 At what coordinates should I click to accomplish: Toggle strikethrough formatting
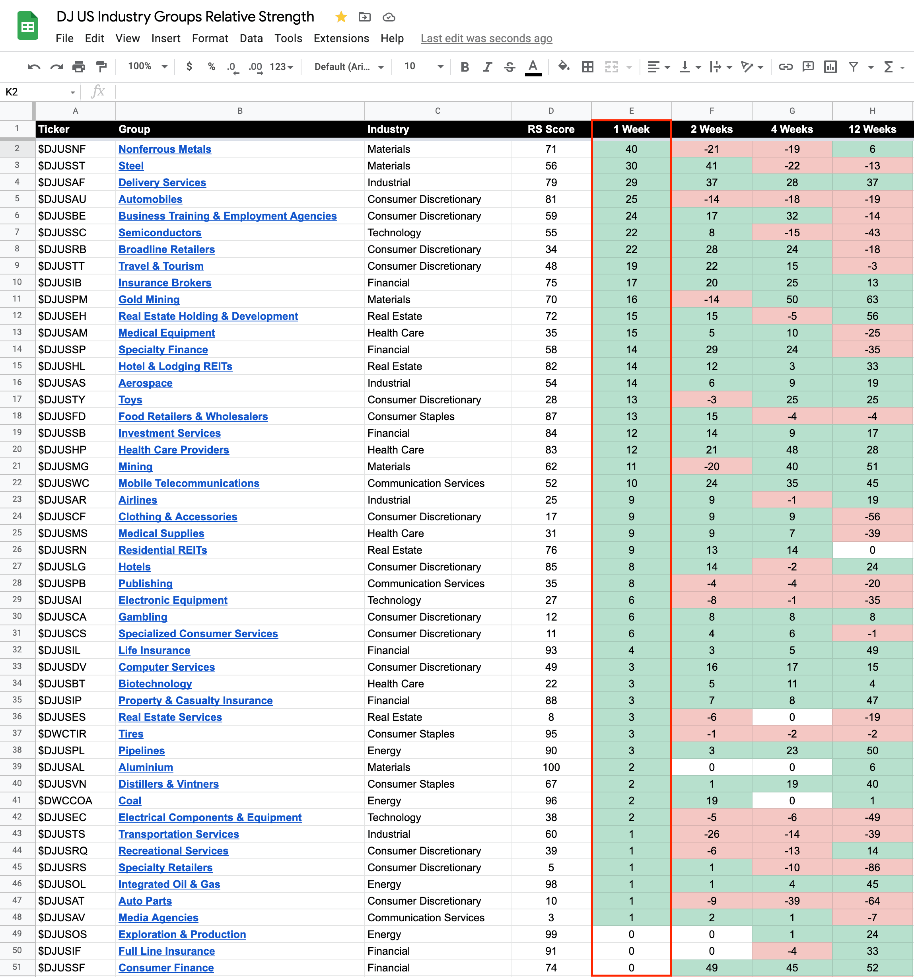coord(510,67)
